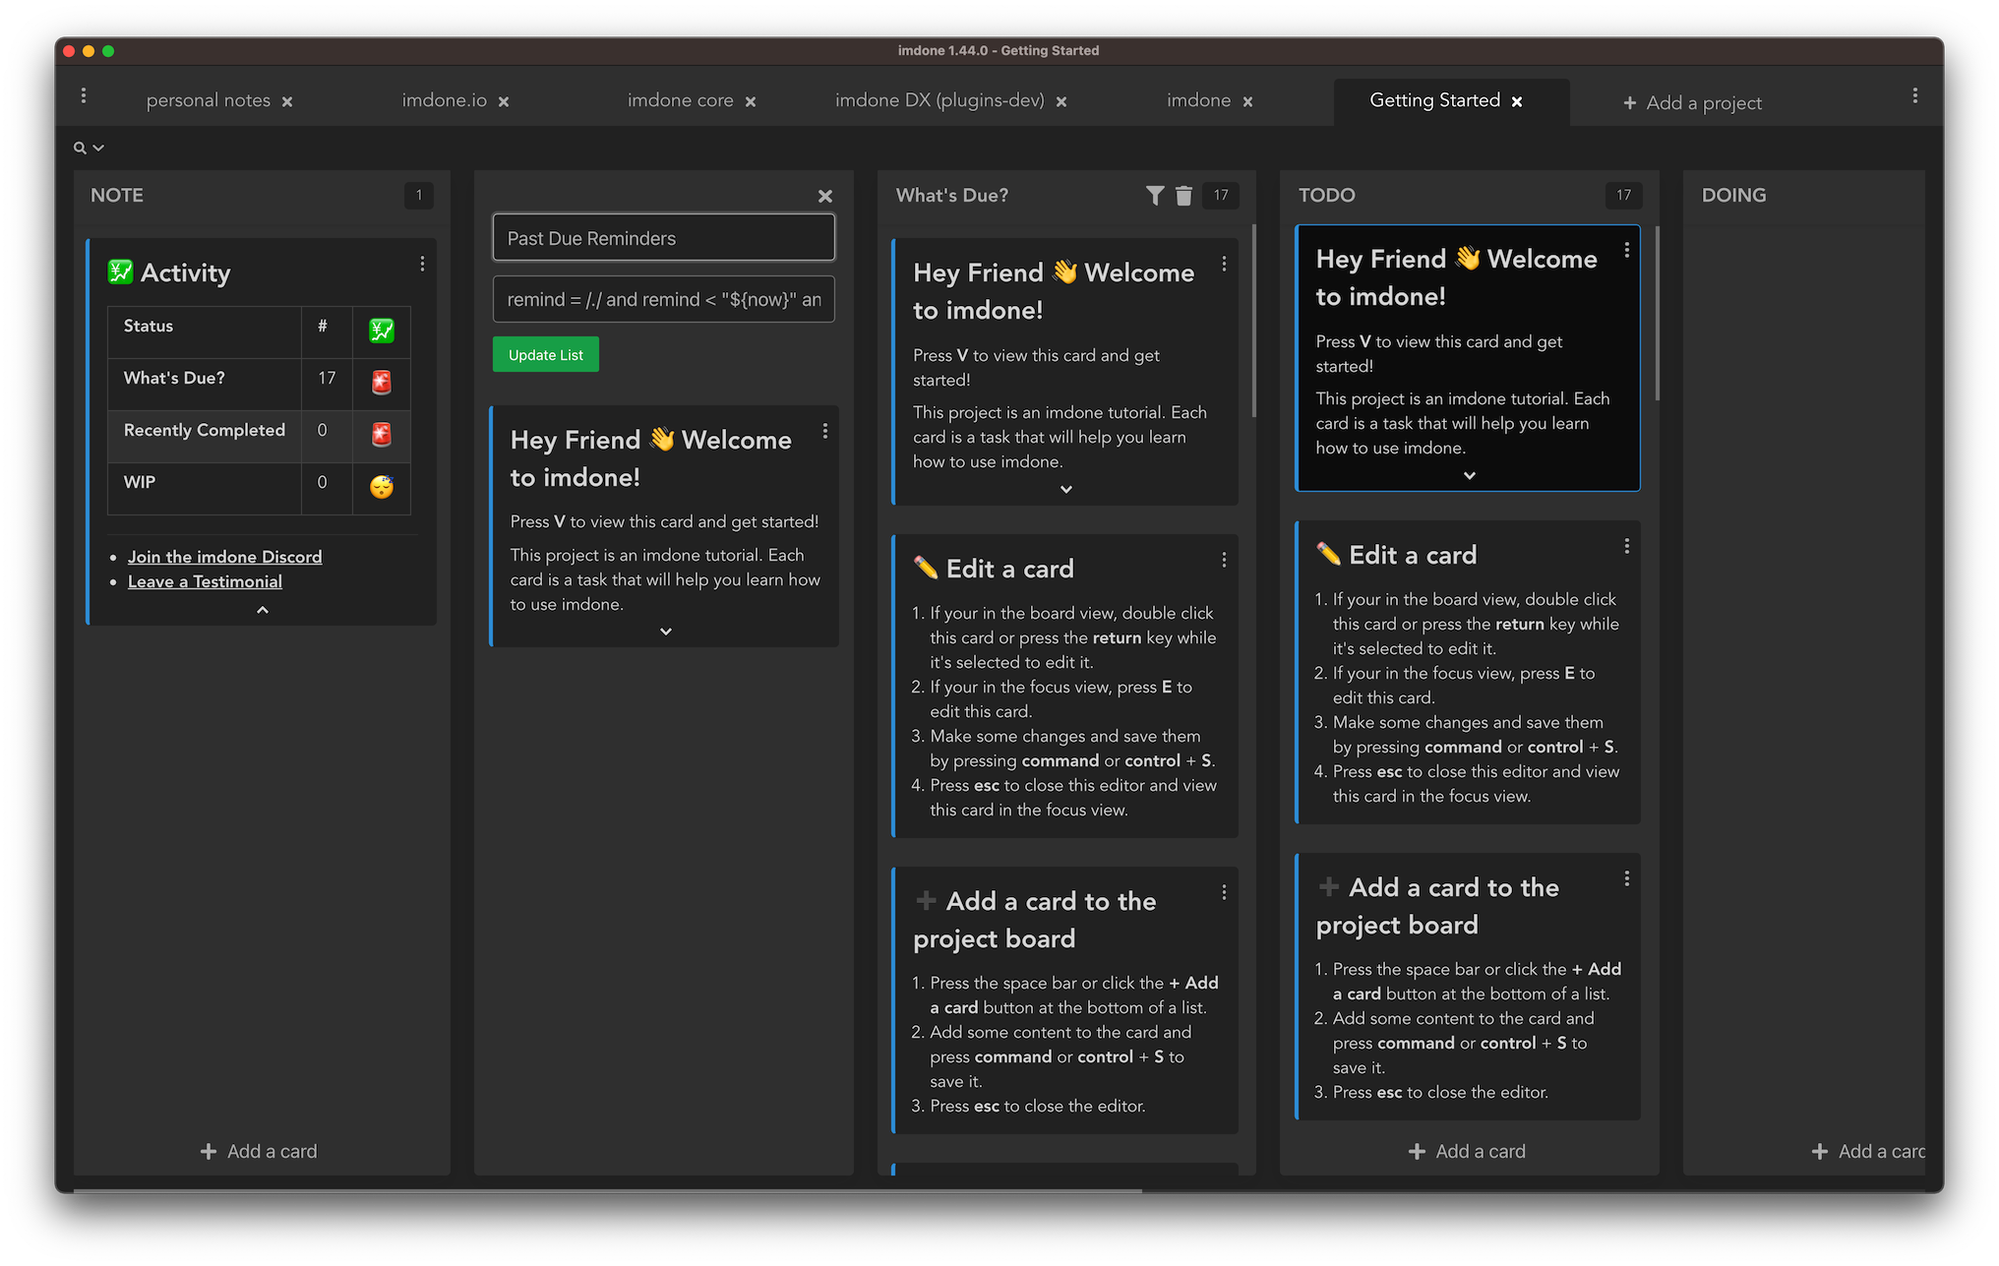Click the pencil icon in TODO Edit a card
Viewport: 1999px width, 1266px height.
(1329, 554)
